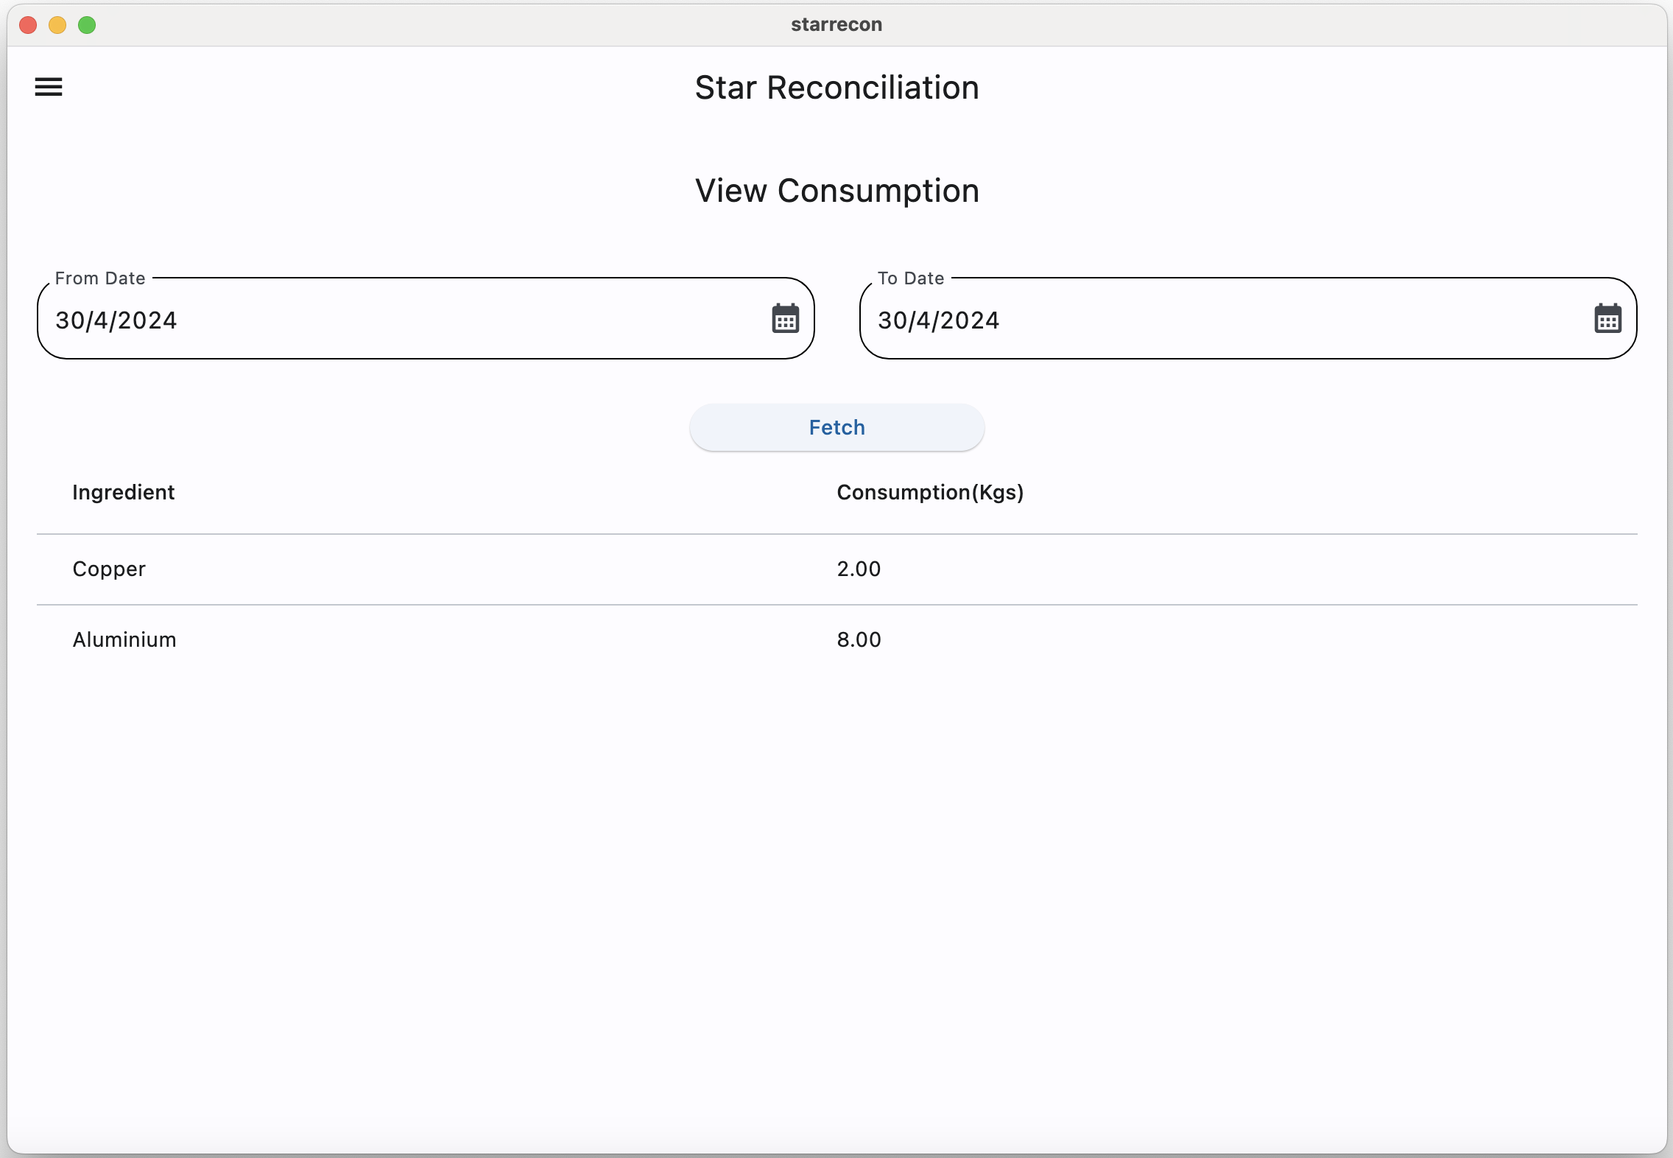This screenshot has height=1158, width=1673.
Task: Click inside the From Date field
Action: tap(398, 320)
